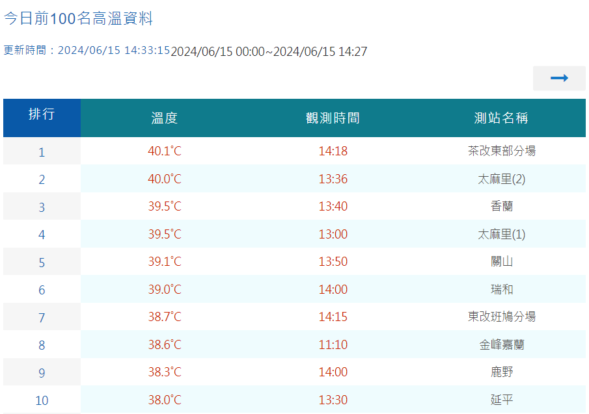The height and width of the screenshot is (414, 589).
Task: Click observation time 14:00 in 瑞和 row
Action: click(333, 289)
